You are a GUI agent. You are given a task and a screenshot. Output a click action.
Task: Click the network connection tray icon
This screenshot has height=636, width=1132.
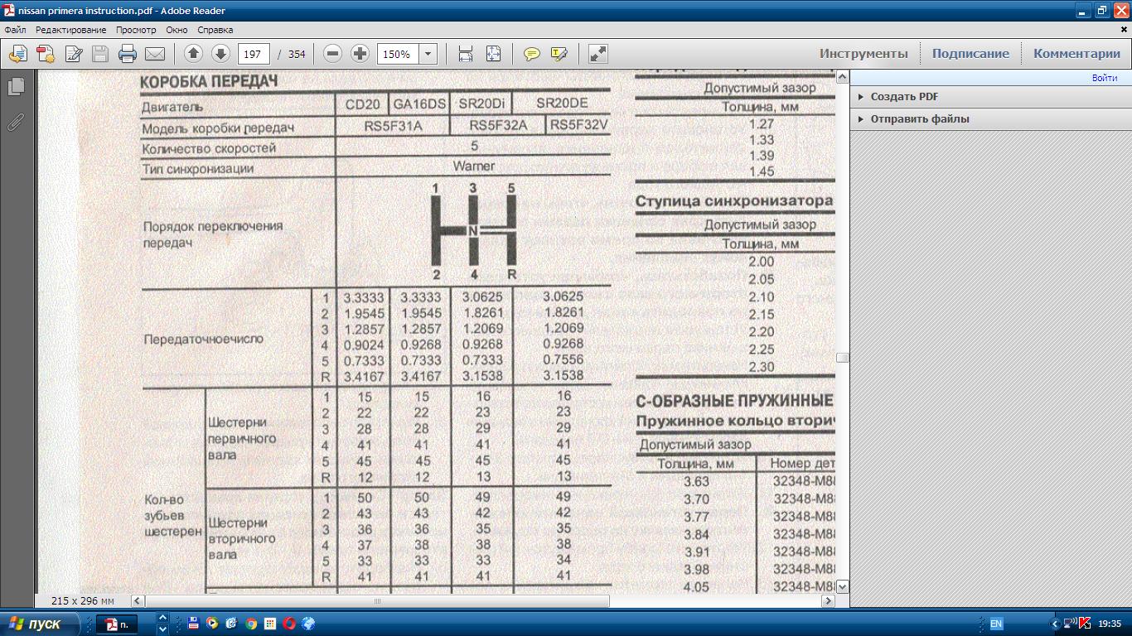[1070, 624]
